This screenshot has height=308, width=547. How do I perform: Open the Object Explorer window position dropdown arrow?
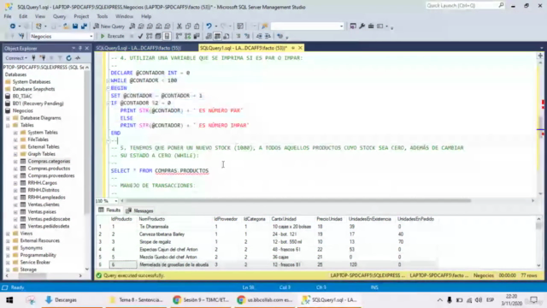pyautogui.click(x=74, y=48)
